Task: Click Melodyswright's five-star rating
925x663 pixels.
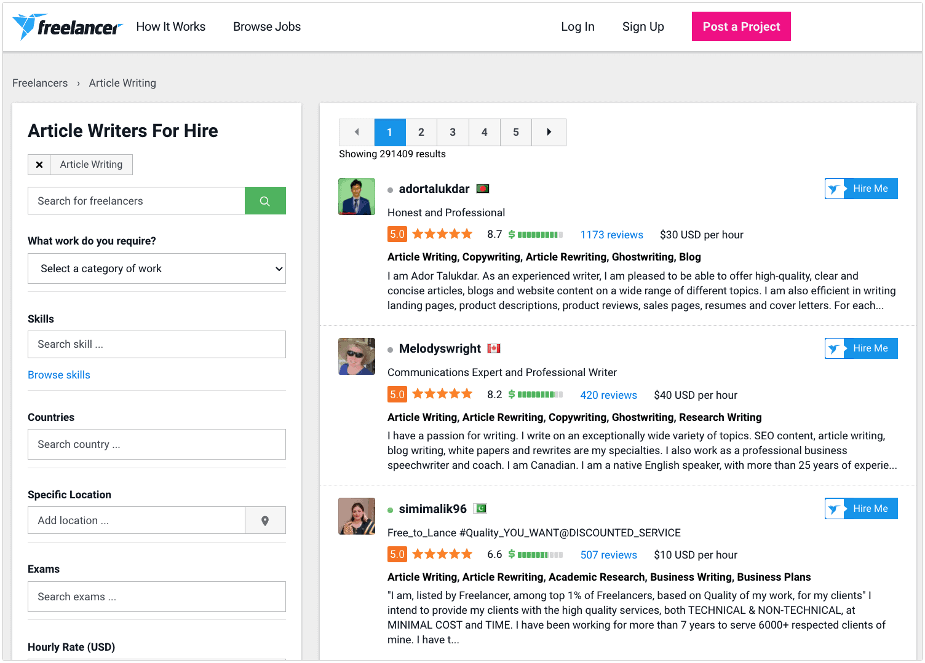Action: tap(442, 394)
